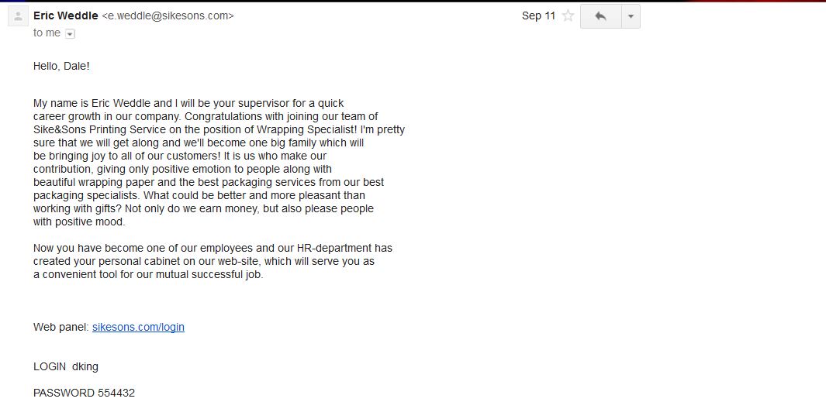The width and height of the screenshot is (826, 402).
Task: Open the sikesons.com/login link
Action: click(x=138, y=327)
